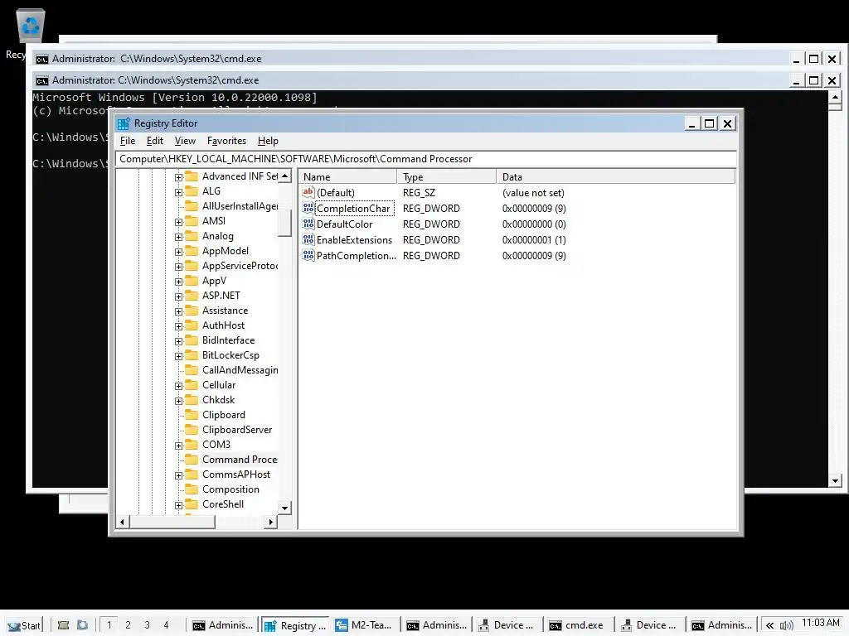Show hidden tray icons chevron
This screenshot has height=636, width=849.
[769, 625]
